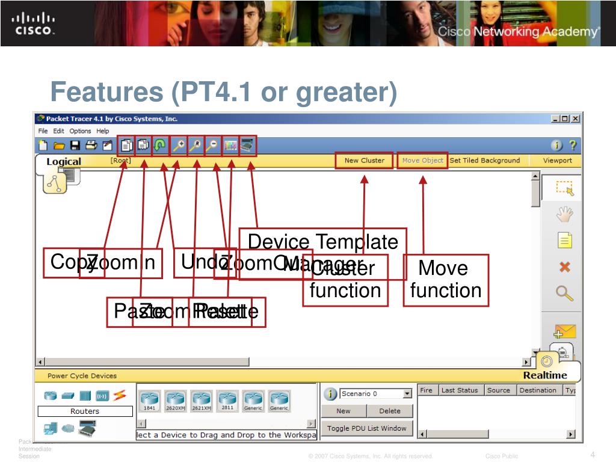Pick the Move Layout hand tool
The image size is (616, 462).
564,214
